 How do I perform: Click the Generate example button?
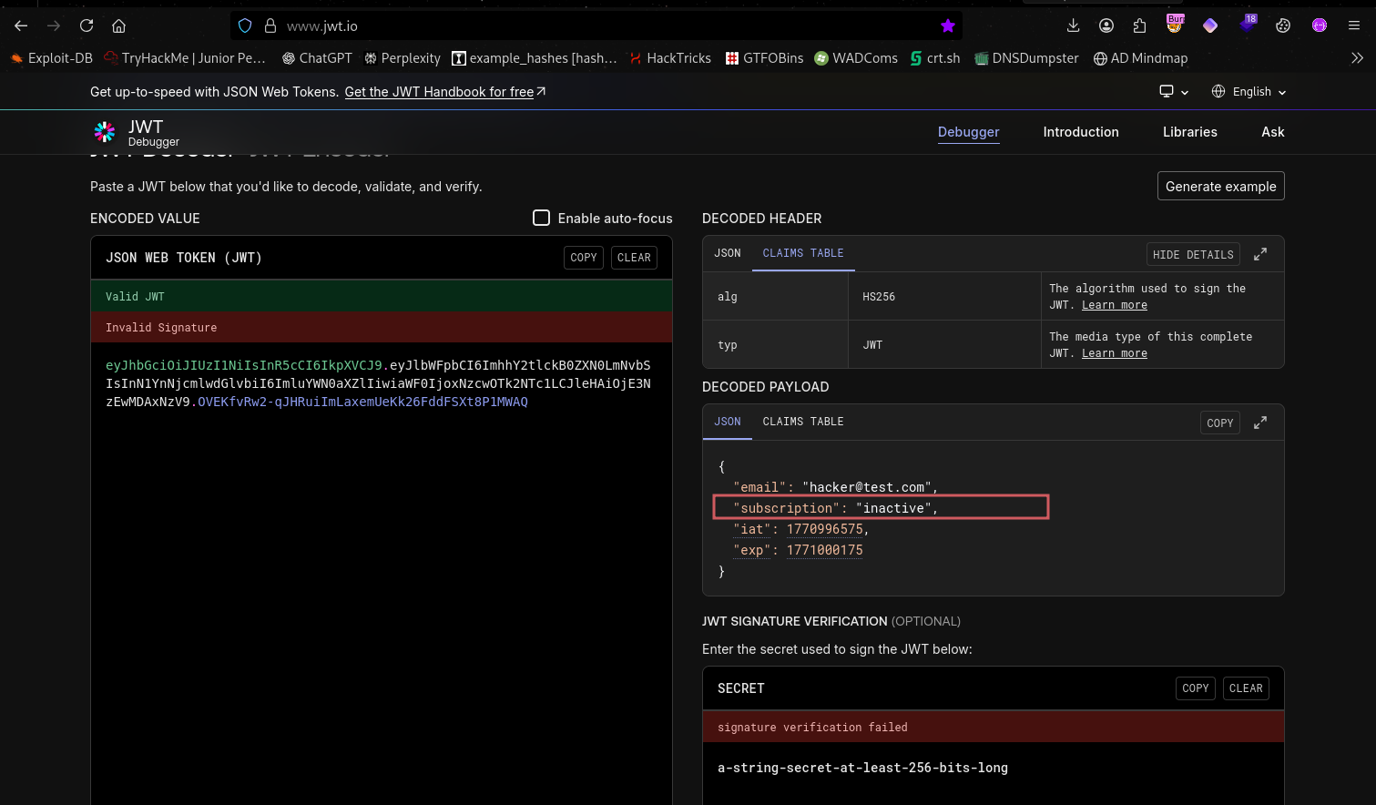[x=1220, y=186]
